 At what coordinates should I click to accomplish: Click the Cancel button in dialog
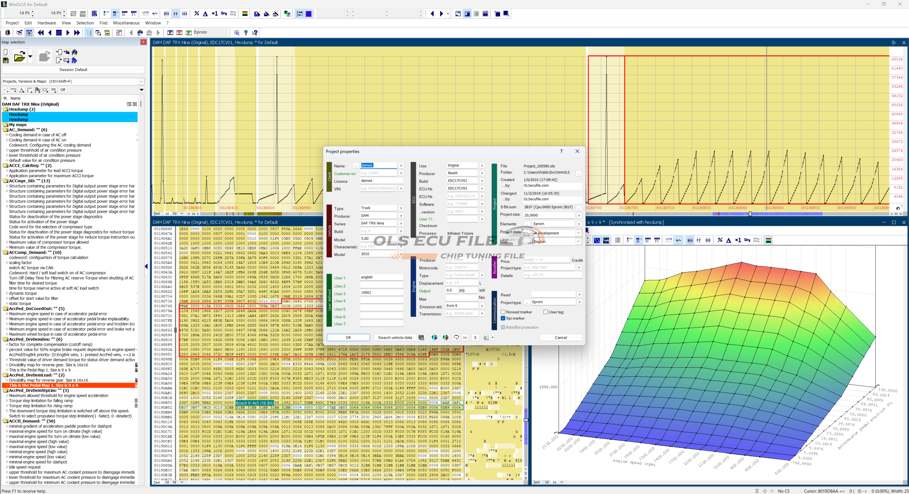561,337
